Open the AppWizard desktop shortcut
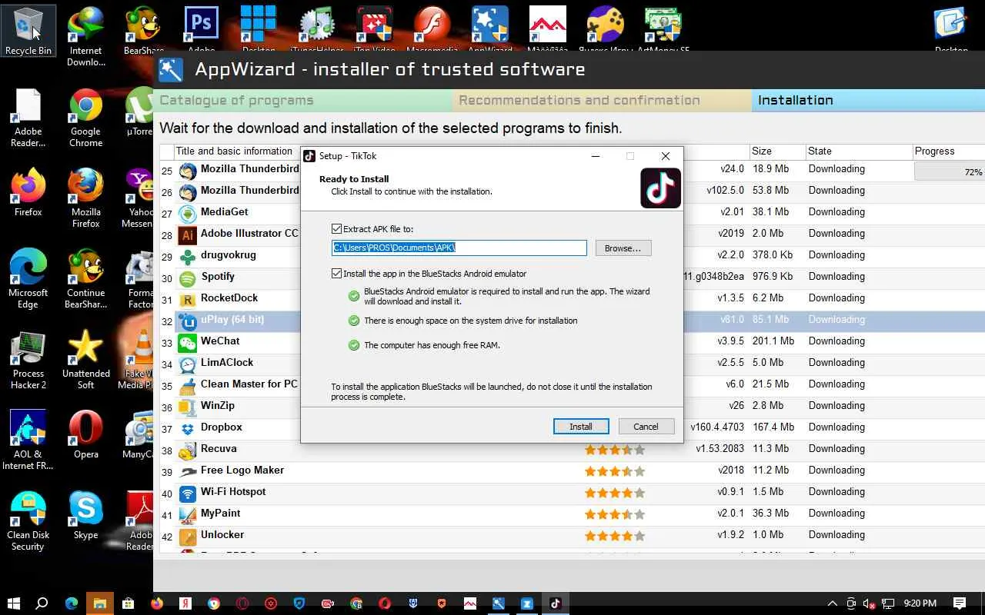Viewport: 985px width, 615px height. [490, 28]
